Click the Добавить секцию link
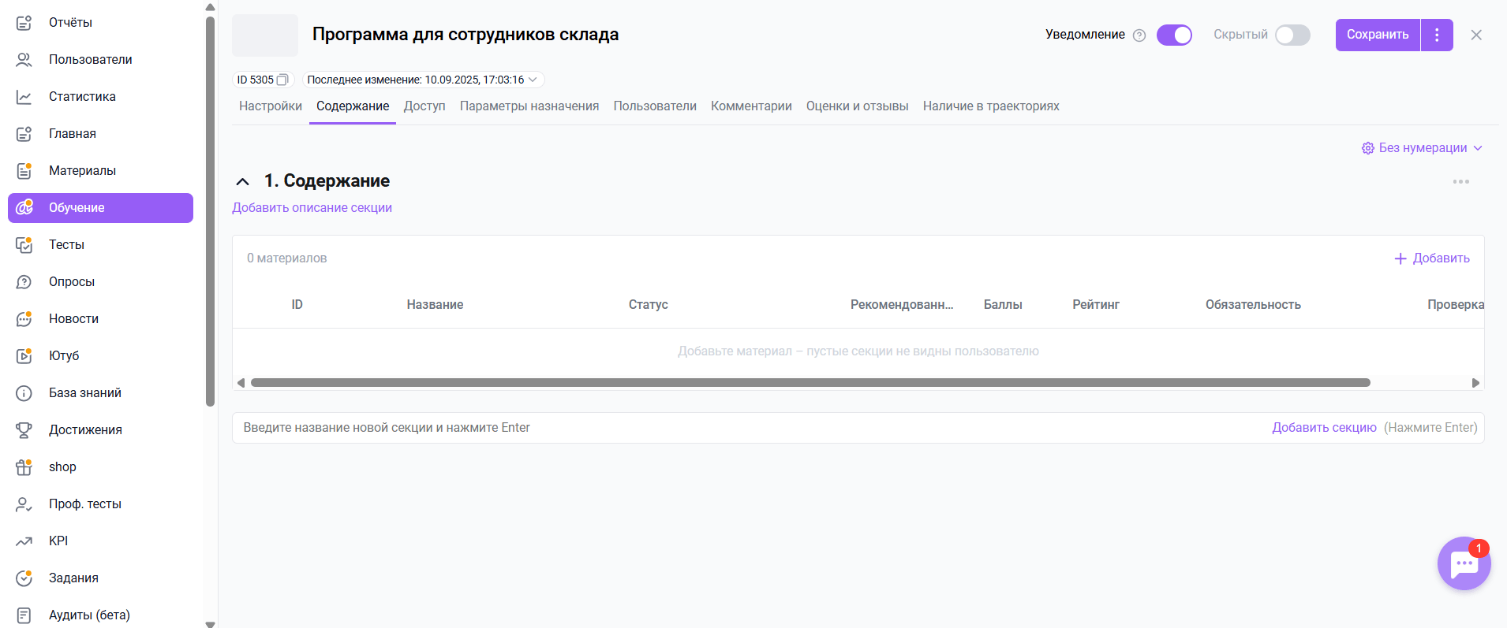 coord(1324,428)
